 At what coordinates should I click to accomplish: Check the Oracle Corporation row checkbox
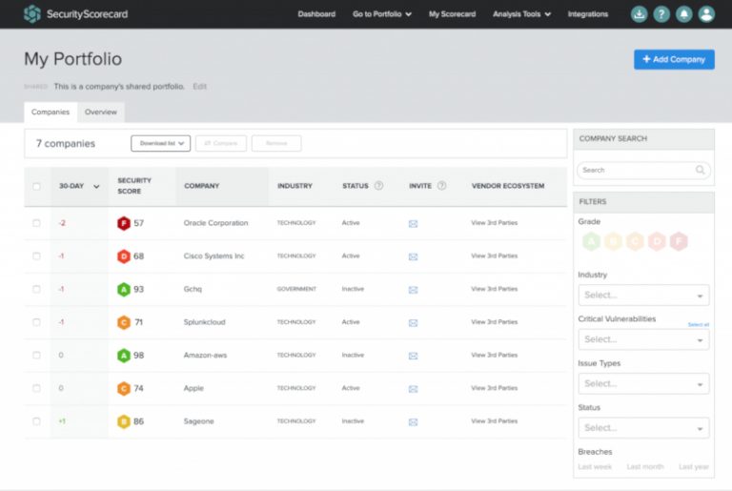(36, 223)
